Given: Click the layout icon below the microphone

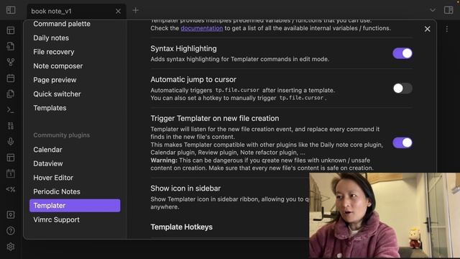Looking at the screenshot, I should click(x=11, y=158).
